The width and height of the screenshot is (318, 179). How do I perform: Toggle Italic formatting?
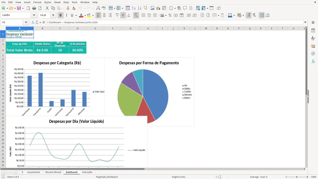click(67, 15)
